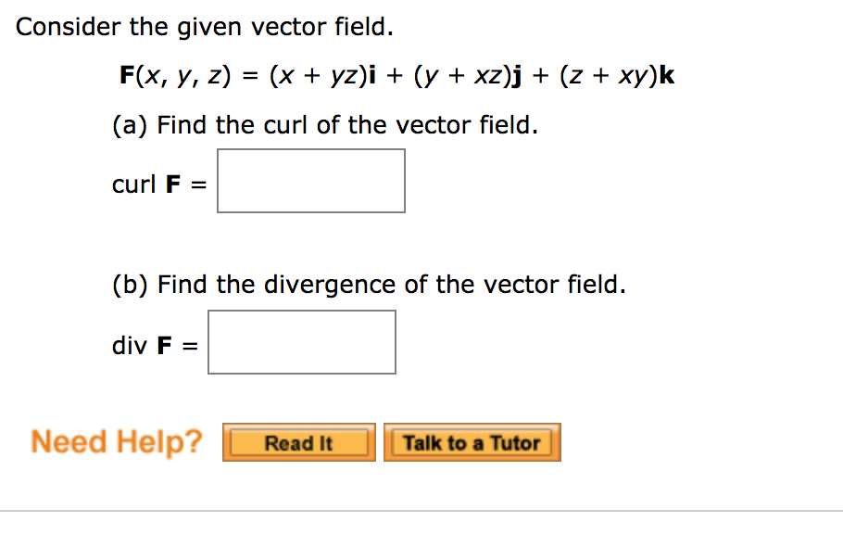Click inside the div F answer box
Screen dimensions: 843x547
click(x=302, y=342)
